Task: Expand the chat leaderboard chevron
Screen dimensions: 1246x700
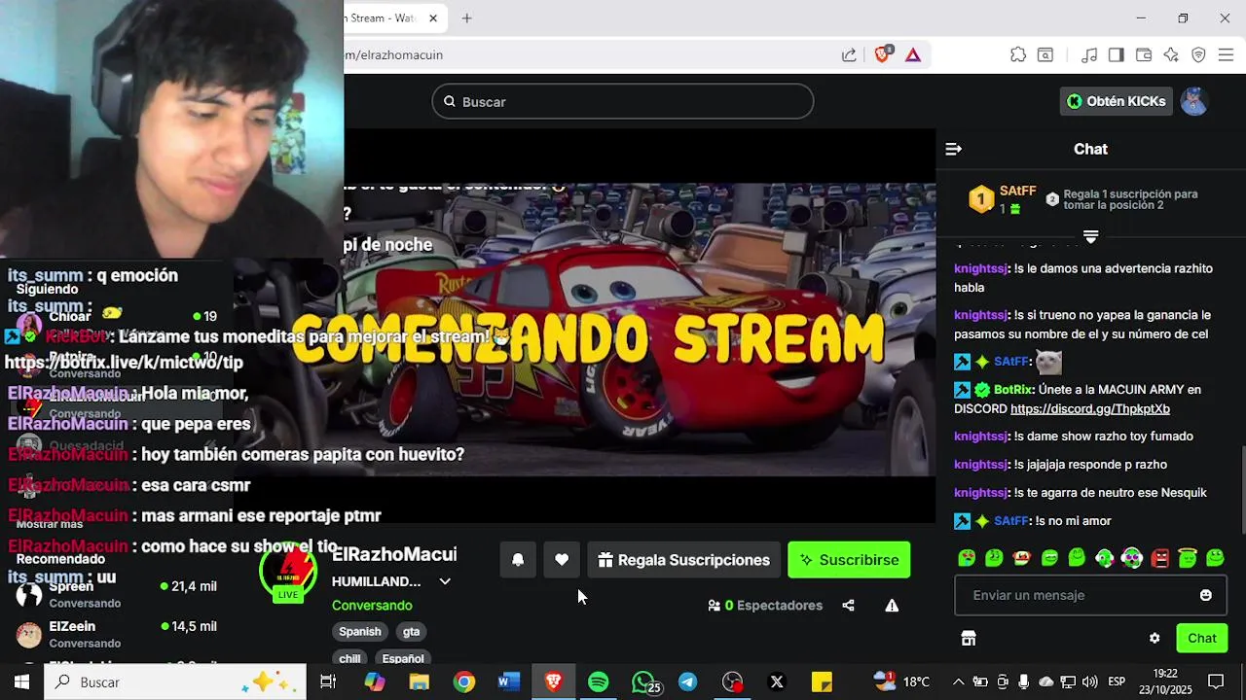Action: click(1090, 236)
